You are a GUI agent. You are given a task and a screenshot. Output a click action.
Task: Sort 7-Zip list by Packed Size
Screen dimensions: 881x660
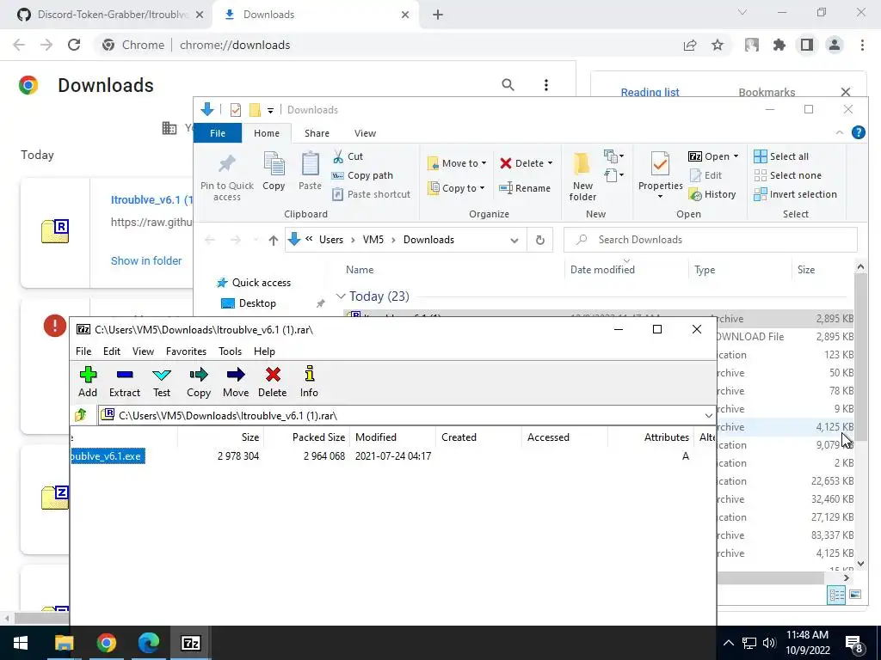tap(306, 437)
